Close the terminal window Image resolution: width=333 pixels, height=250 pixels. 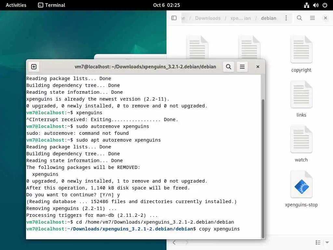pos(258,67)
